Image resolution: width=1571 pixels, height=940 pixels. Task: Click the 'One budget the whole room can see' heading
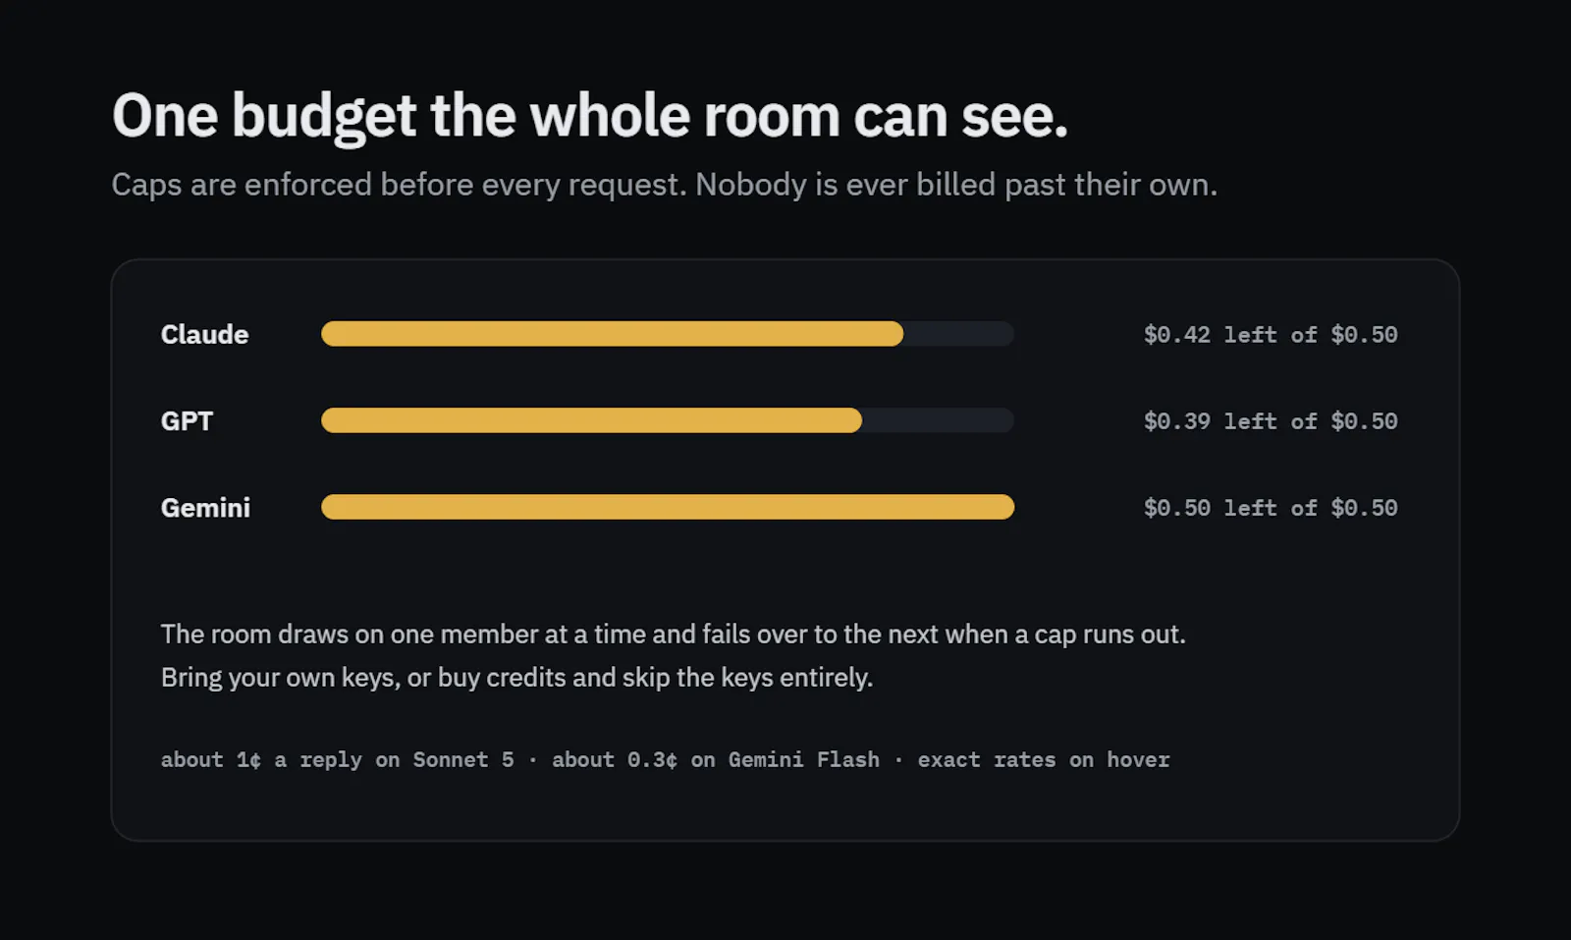point(589,116)
